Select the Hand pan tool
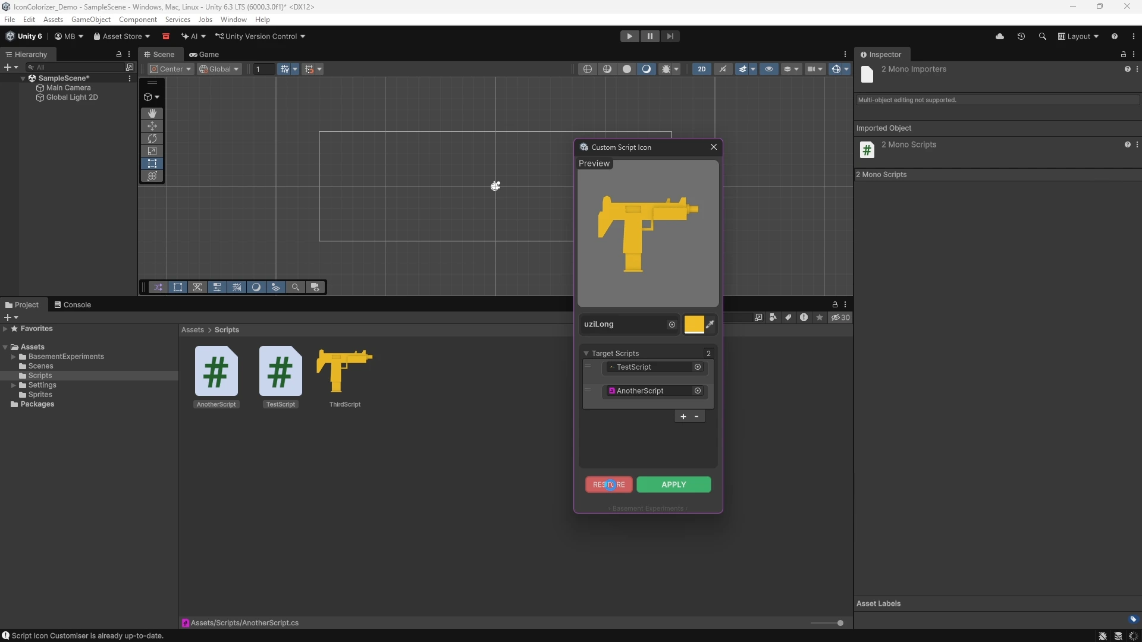Image resolution: width=1142 pixels, height=642 pixels. (152, 114)
